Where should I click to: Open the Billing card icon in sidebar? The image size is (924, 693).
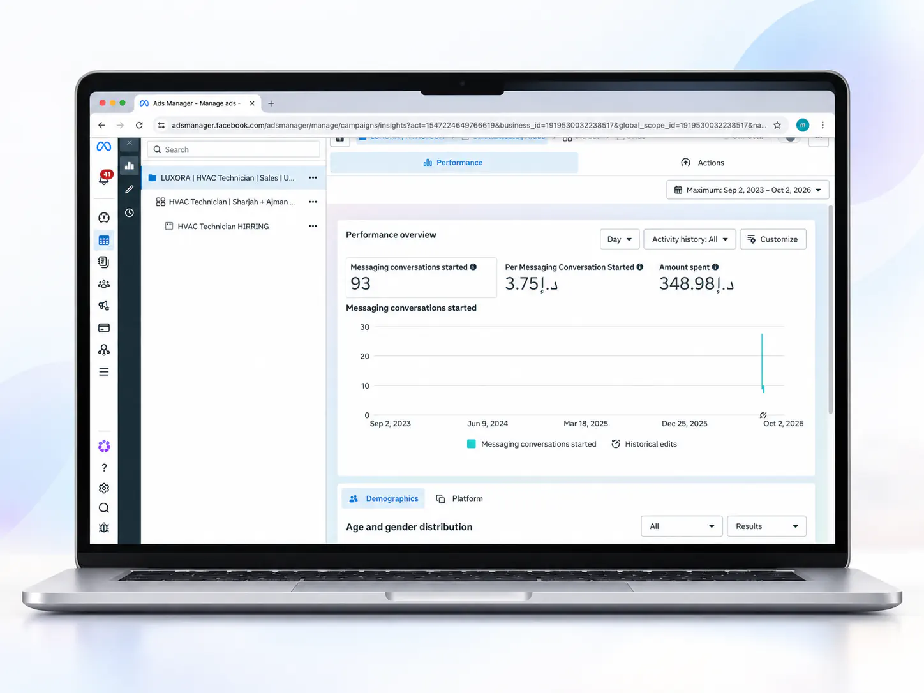click(x=104, y=328)
